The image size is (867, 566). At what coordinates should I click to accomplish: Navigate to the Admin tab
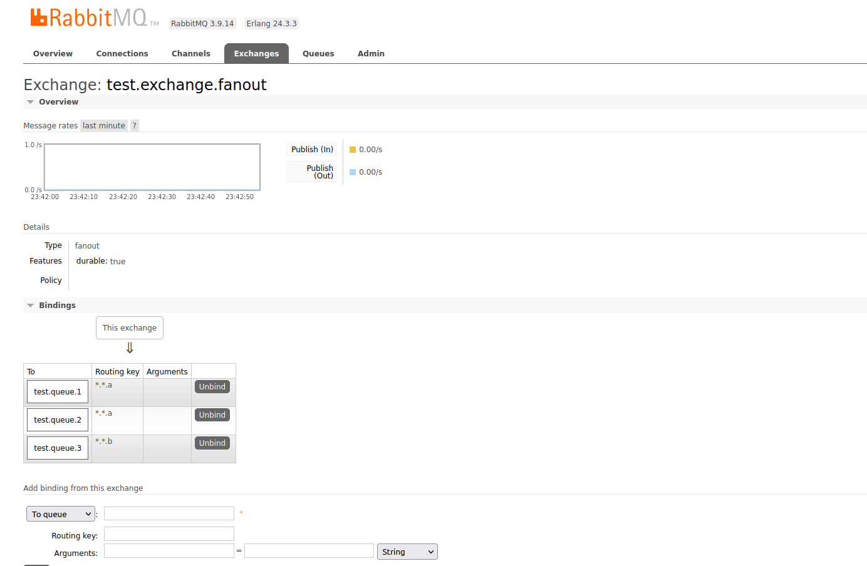(371, 54)
